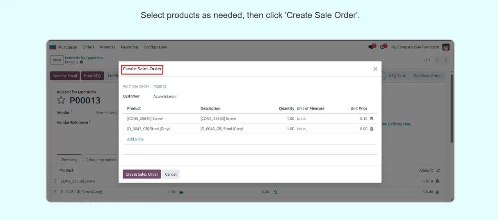Open the P00013 purchase order link
Screen dimensions: 498x220
click(x=160, y=87)
